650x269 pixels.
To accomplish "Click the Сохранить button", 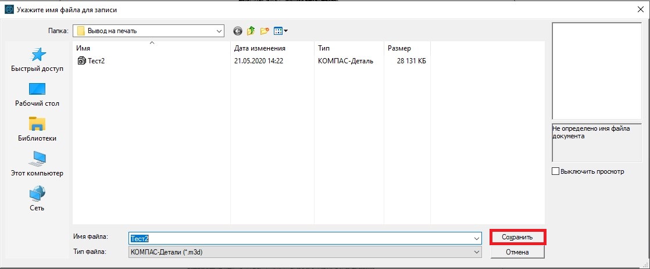I will (517, 237).
